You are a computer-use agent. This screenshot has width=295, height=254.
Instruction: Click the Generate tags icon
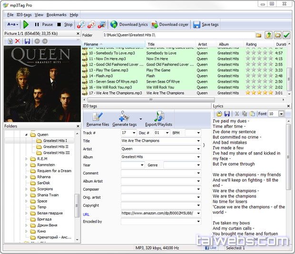point(124,117)
